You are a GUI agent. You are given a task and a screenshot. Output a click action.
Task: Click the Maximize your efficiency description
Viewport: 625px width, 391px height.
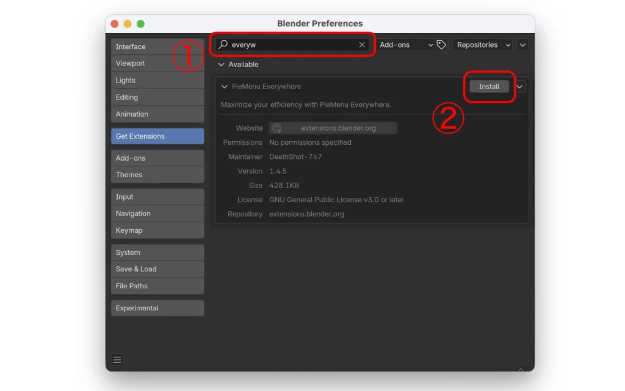306,105
